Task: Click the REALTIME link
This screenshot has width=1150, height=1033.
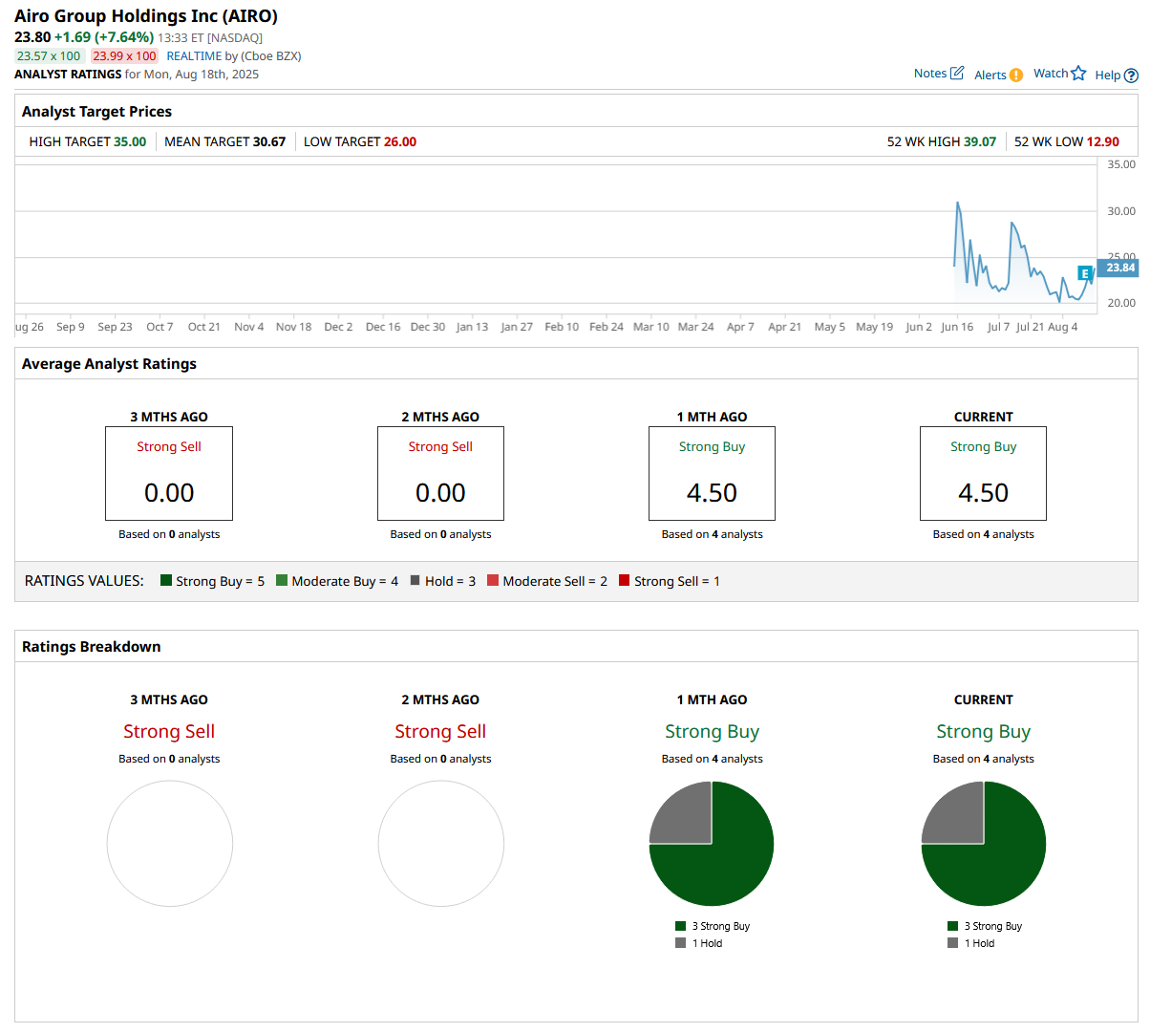Action: tap(194, 56)
